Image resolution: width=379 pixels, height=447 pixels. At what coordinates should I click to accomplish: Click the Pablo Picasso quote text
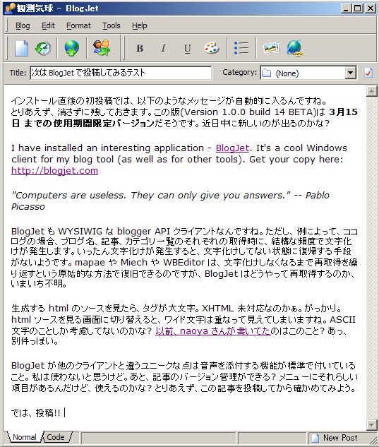tap(170, 201)
